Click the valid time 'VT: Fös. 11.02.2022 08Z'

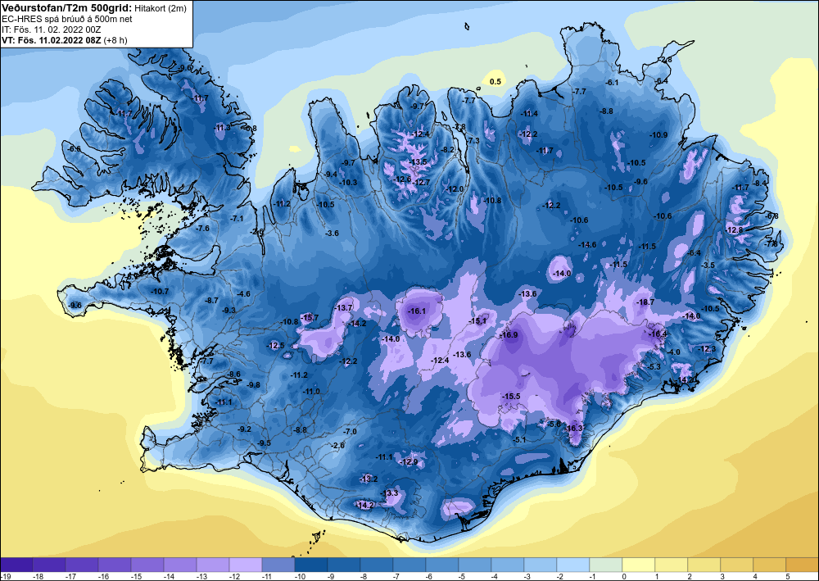[x=52, y=40]
